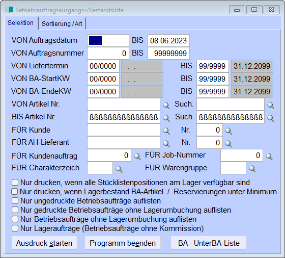The image size is (285, 258).
Task: Open search lookup beside BIS Artikel Such. field
Action: tap(271, 118)
